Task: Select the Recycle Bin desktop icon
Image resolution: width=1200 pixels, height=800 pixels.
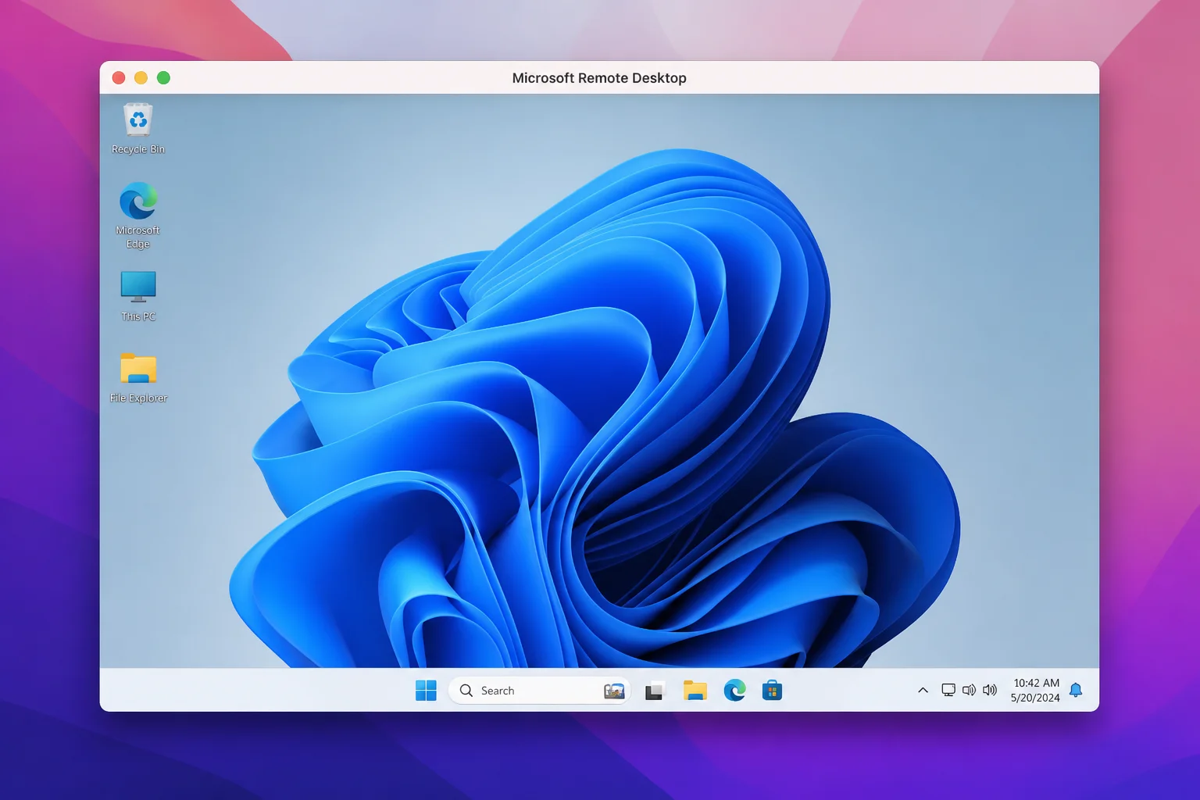Action: pos(138,129)
